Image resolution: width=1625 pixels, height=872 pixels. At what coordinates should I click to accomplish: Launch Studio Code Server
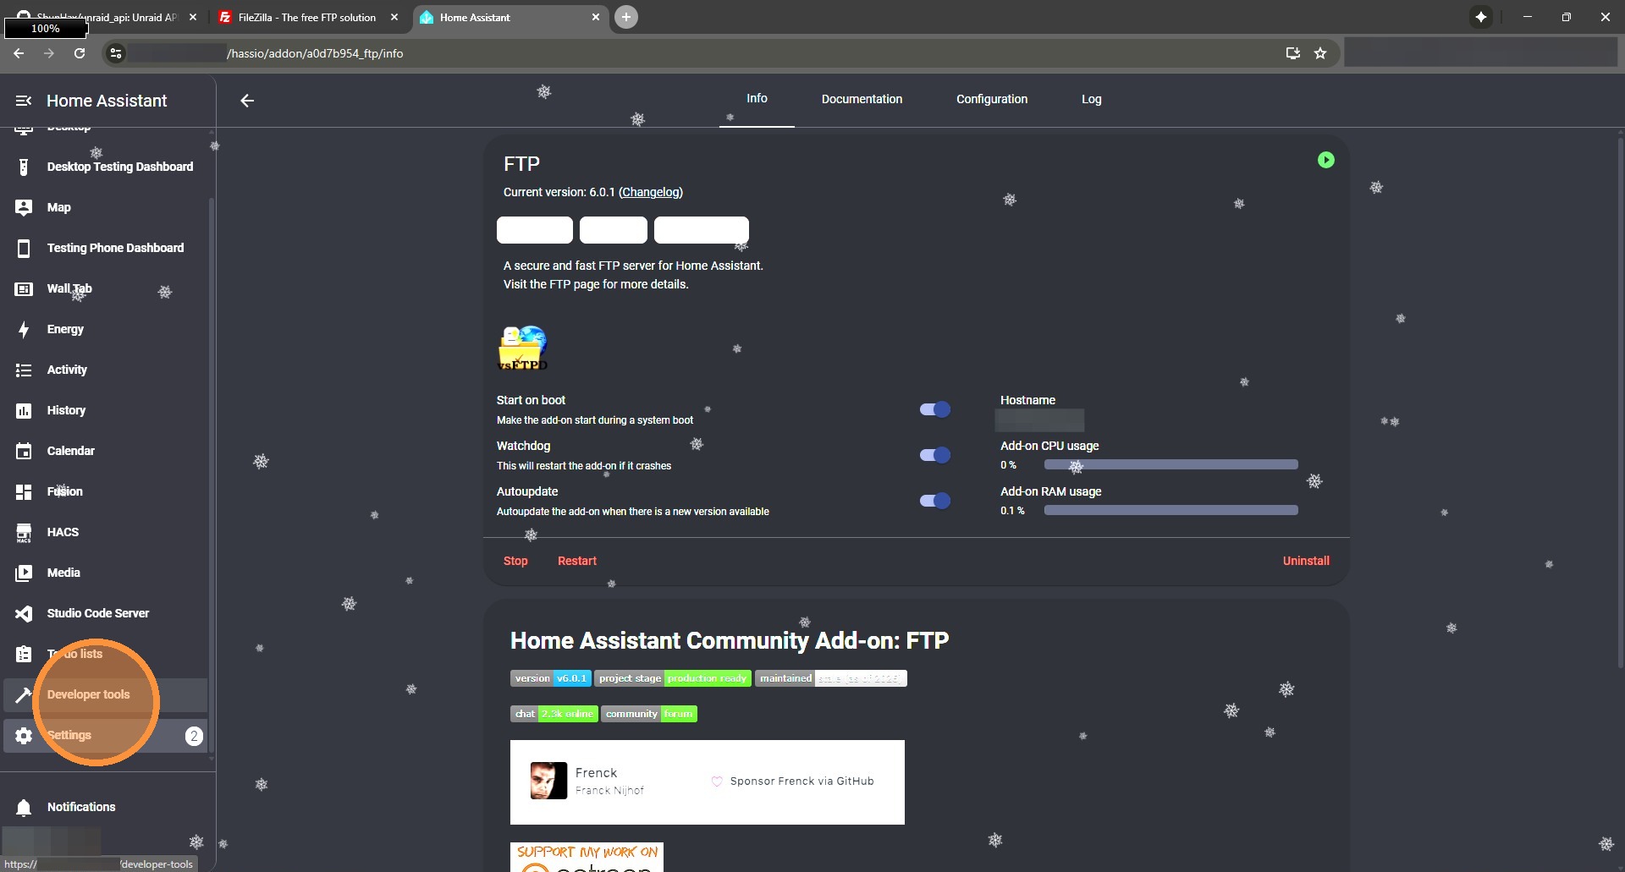tap(105, 613)
